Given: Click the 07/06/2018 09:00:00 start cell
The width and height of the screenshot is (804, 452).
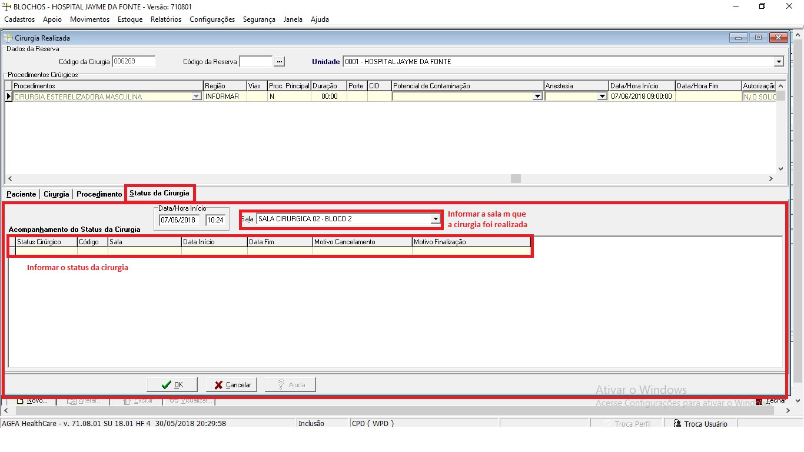Looking at the screenshot, I should pos(642,97).
